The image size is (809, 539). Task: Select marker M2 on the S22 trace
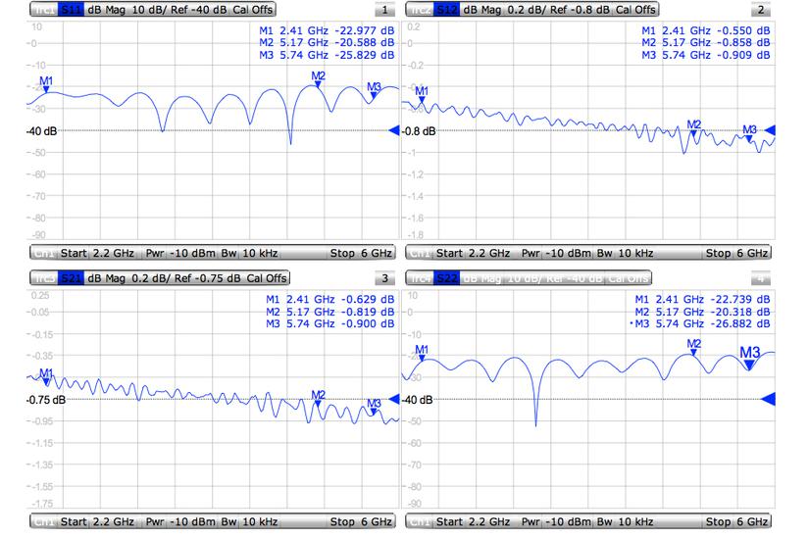[694, 347]
